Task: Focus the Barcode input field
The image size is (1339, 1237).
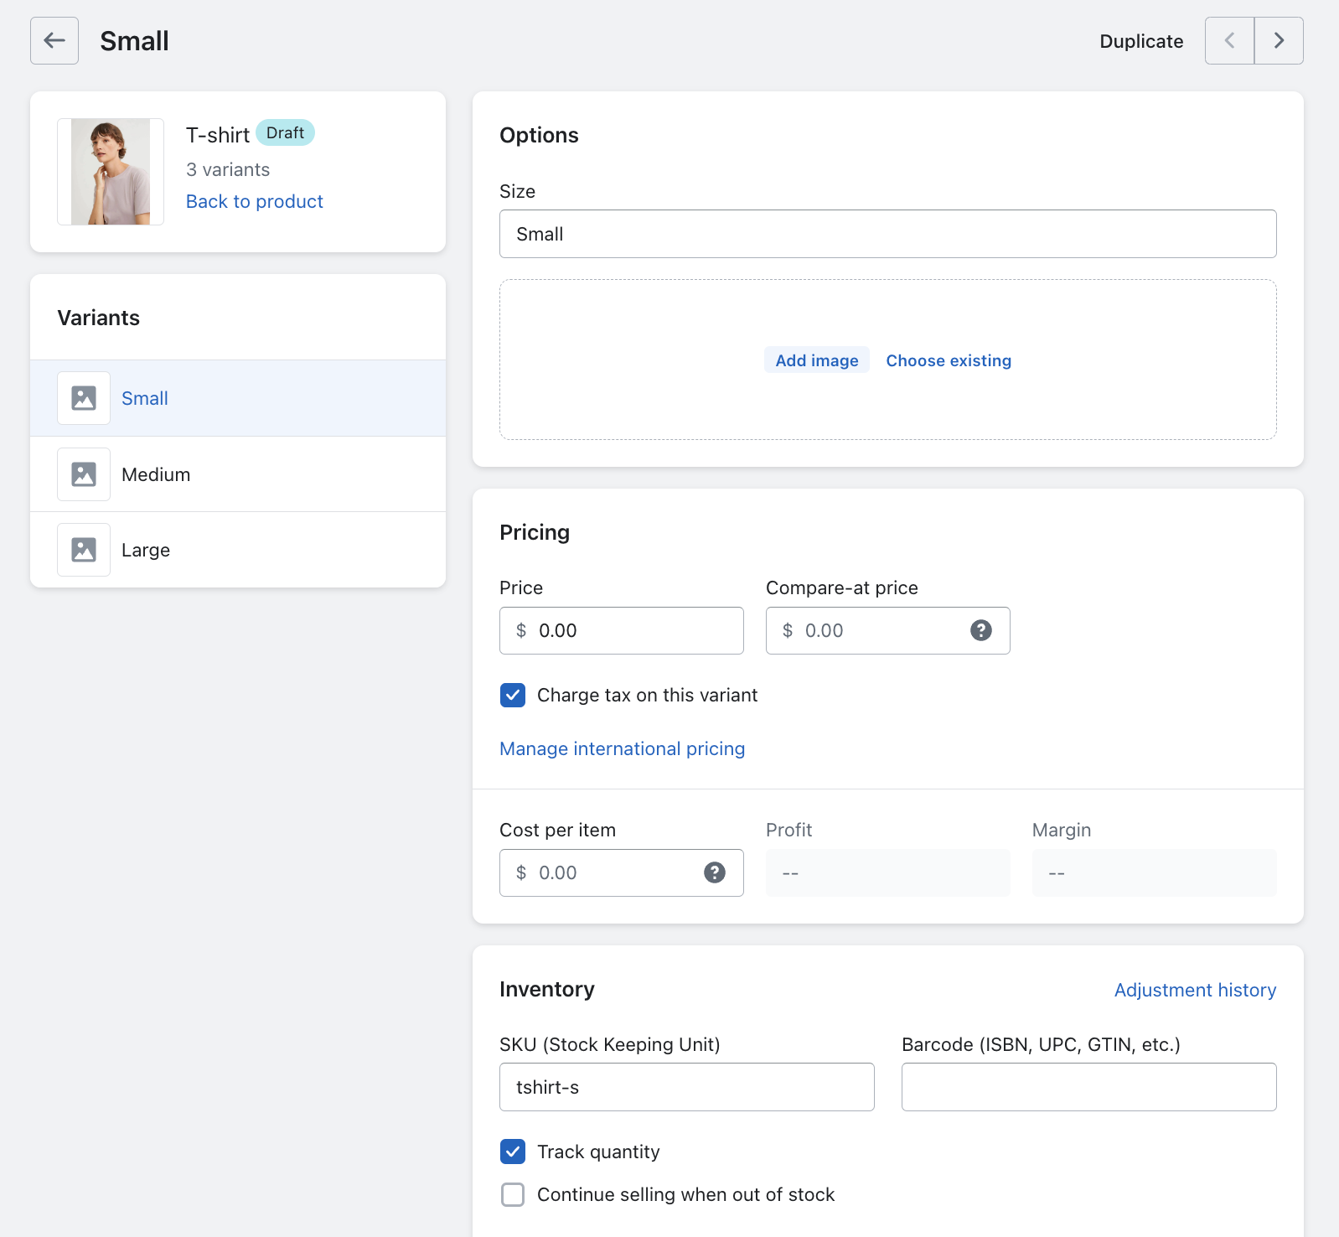Action: click(1088, 1087)
